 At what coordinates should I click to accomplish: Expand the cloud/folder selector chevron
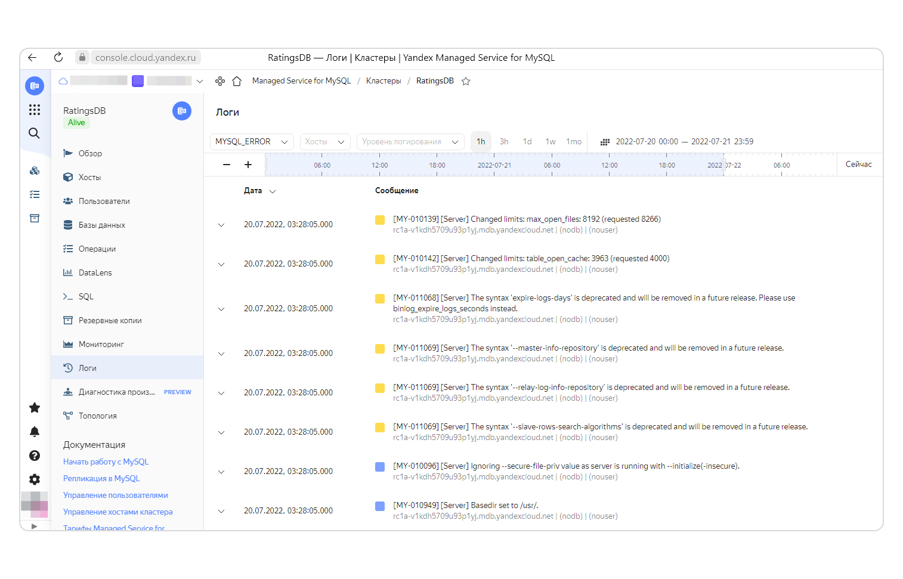tap(200, 81)
